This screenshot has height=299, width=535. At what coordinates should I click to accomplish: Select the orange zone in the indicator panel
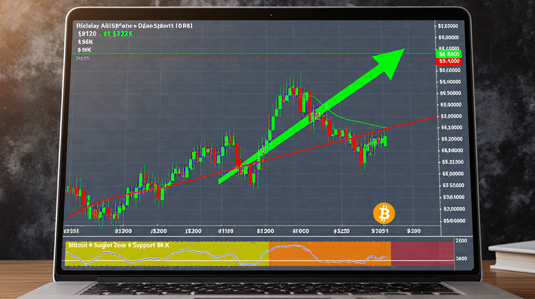(329, 255)
